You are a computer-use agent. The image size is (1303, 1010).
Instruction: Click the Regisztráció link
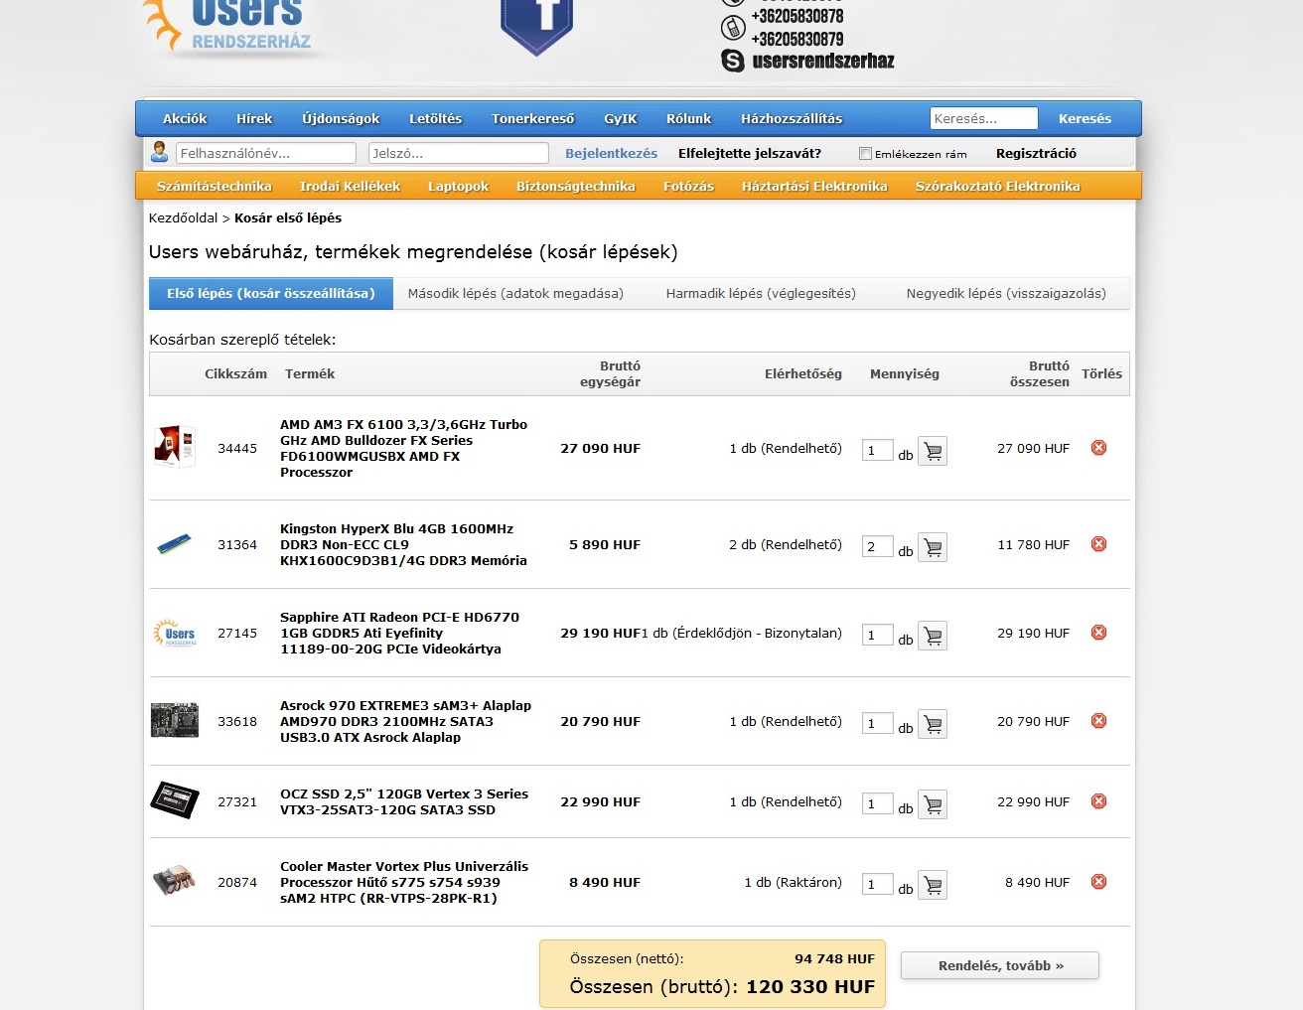pos(1036,153)
